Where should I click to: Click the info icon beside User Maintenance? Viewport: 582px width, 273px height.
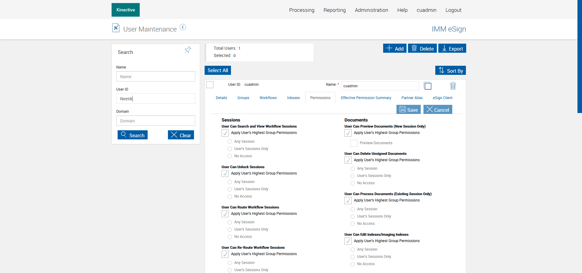(x=183, y=27)
